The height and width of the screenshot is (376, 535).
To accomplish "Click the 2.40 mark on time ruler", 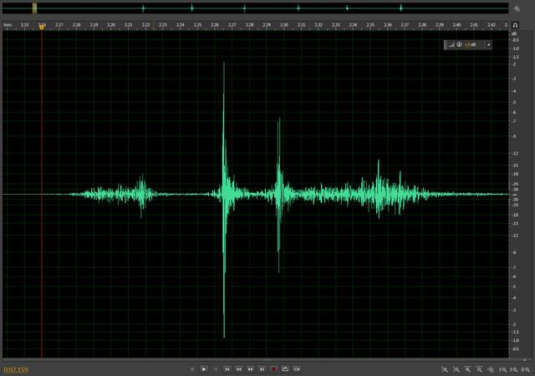I will [x=457, y=25].
